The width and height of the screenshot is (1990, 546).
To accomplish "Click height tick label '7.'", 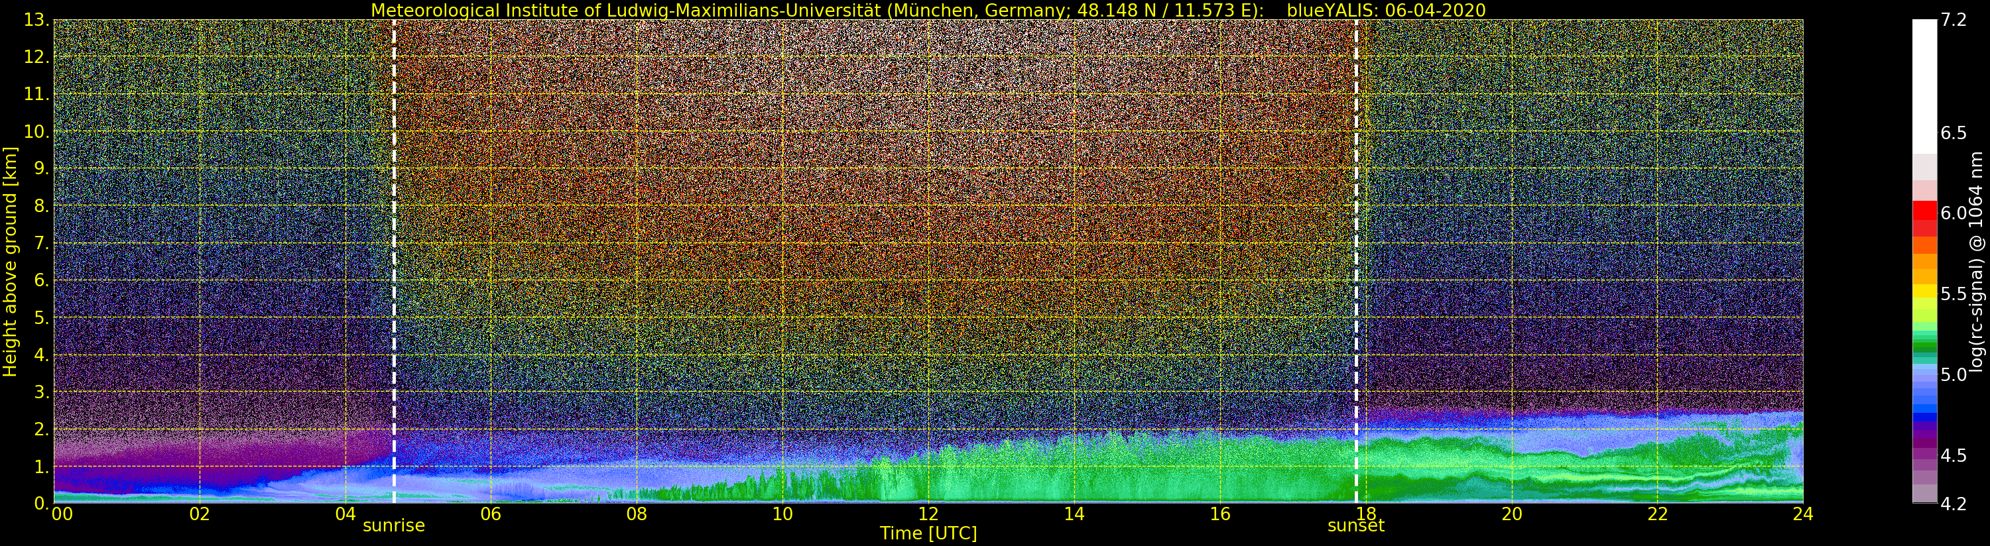I will pos(42,243).
